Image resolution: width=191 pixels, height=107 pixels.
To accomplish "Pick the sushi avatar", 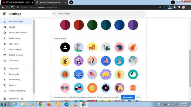I will (x=79, y=88).
